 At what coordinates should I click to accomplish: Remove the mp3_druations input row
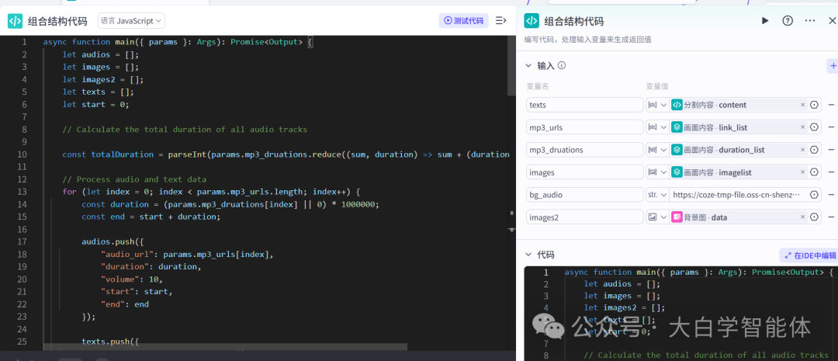click(831, 150)
